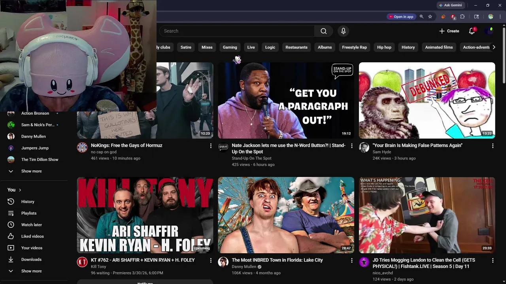Image resolution: width=506 pixels, height=284 pixels.
Task: Play the Kill Tony Ari Shaffir thumbnail
Action: click(145, 215)
